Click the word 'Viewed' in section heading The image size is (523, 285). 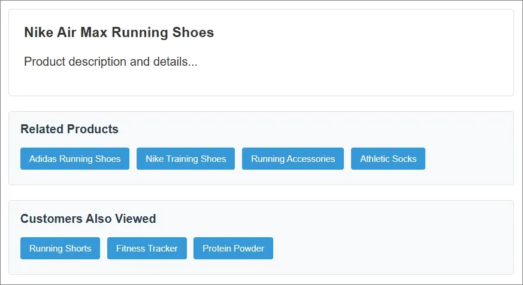click(136, 219)
